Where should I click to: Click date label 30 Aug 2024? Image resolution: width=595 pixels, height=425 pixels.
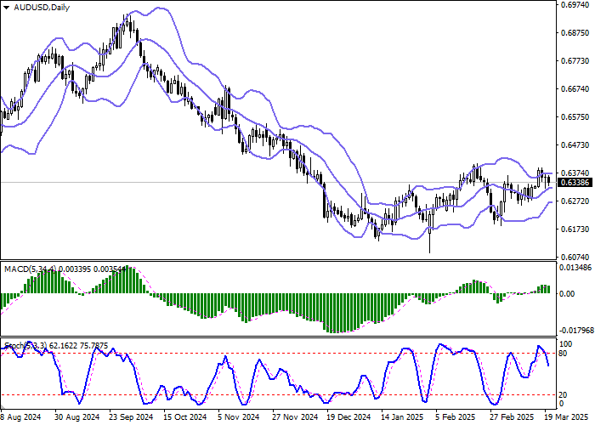(x=77, y=417)
